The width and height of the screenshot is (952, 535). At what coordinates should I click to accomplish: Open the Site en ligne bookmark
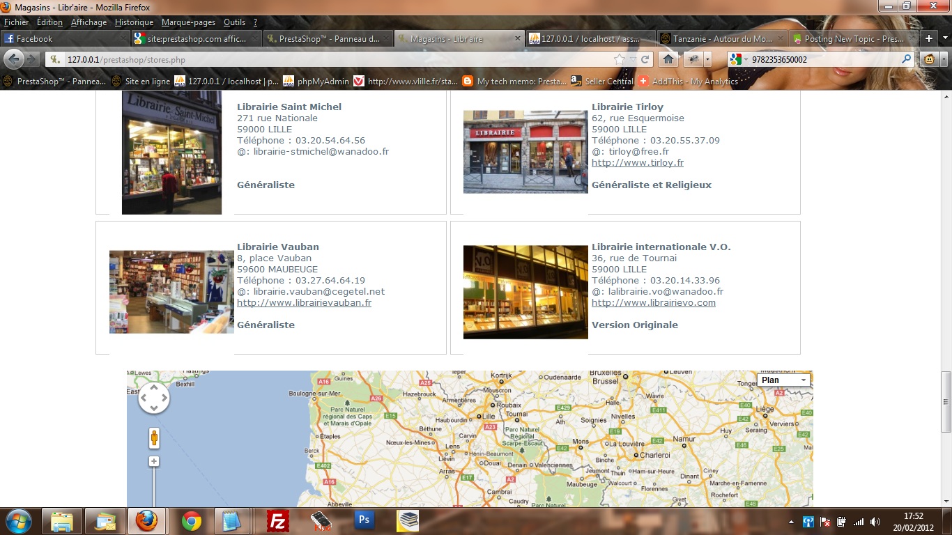point(140,82)
